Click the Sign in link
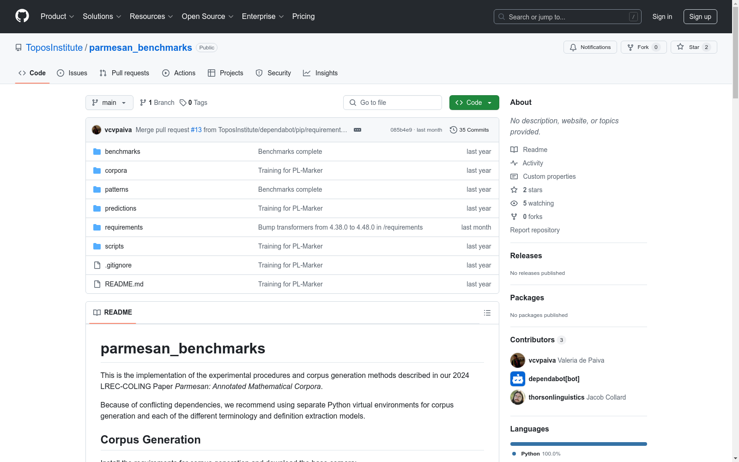The width and height of the screenshot is (739, 462). pos(662,17)
